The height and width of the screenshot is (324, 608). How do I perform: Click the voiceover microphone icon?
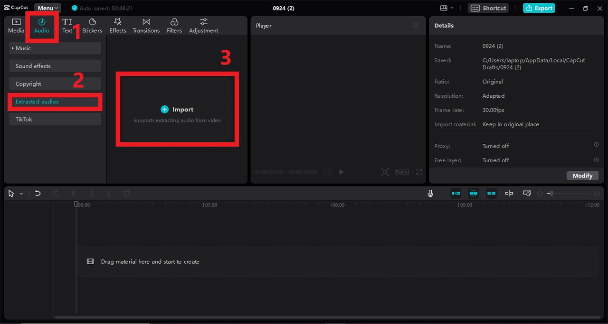(x=430, y=194)
